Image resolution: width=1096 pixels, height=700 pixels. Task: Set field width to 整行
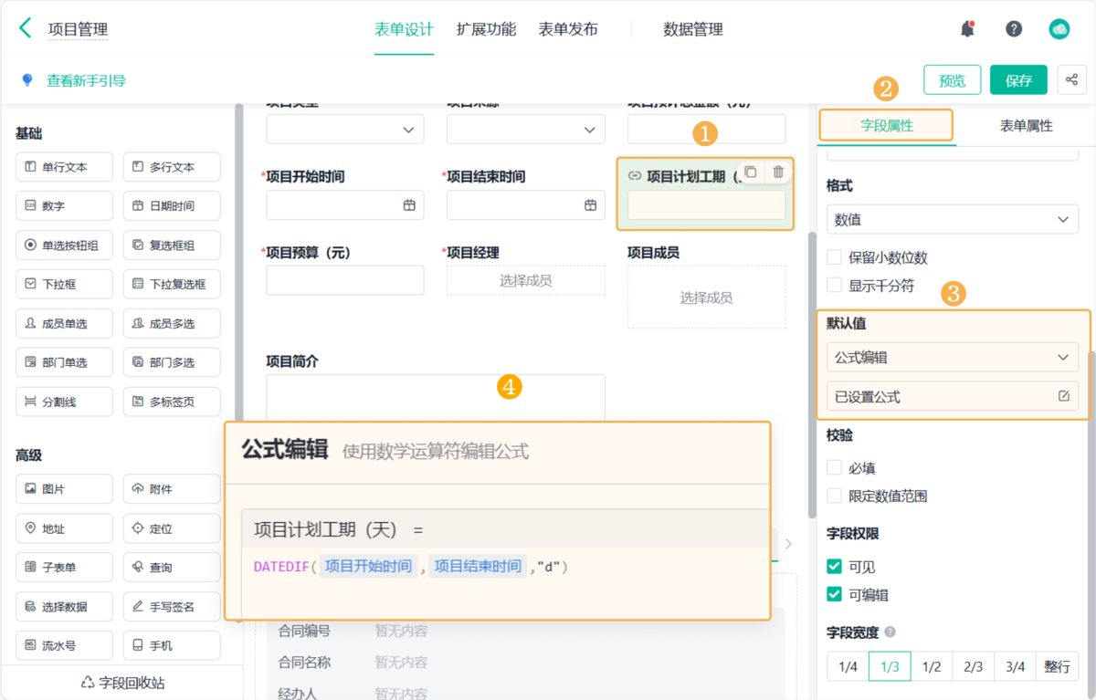coord(1057,667)
